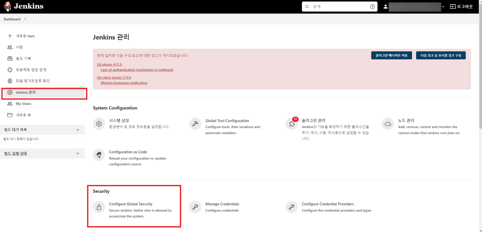Open 노드 관리 title
The width and height of the screenshot is (482, 232).
[406, 121]
